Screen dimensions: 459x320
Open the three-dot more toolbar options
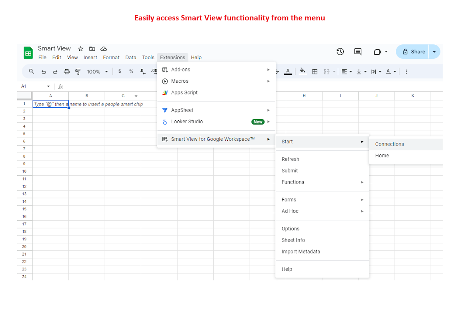(x=407, y=72)
